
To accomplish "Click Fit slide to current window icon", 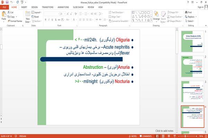I will coord(206,136).
